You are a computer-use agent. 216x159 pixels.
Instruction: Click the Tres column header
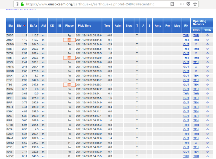[107, 26]
